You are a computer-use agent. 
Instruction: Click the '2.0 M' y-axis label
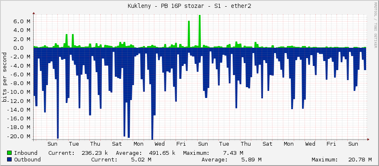point(22,39)
